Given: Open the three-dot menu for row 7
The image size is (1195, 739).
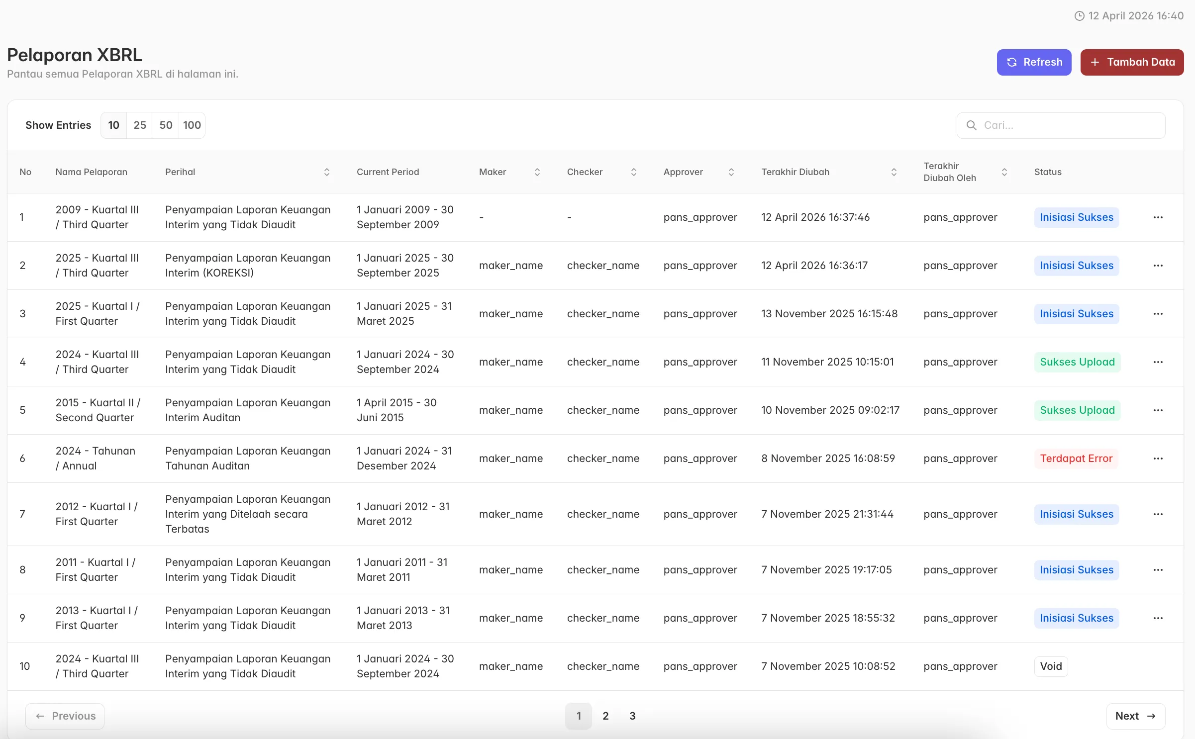Looking at the screenshot, I should (x=1158, y=514).
